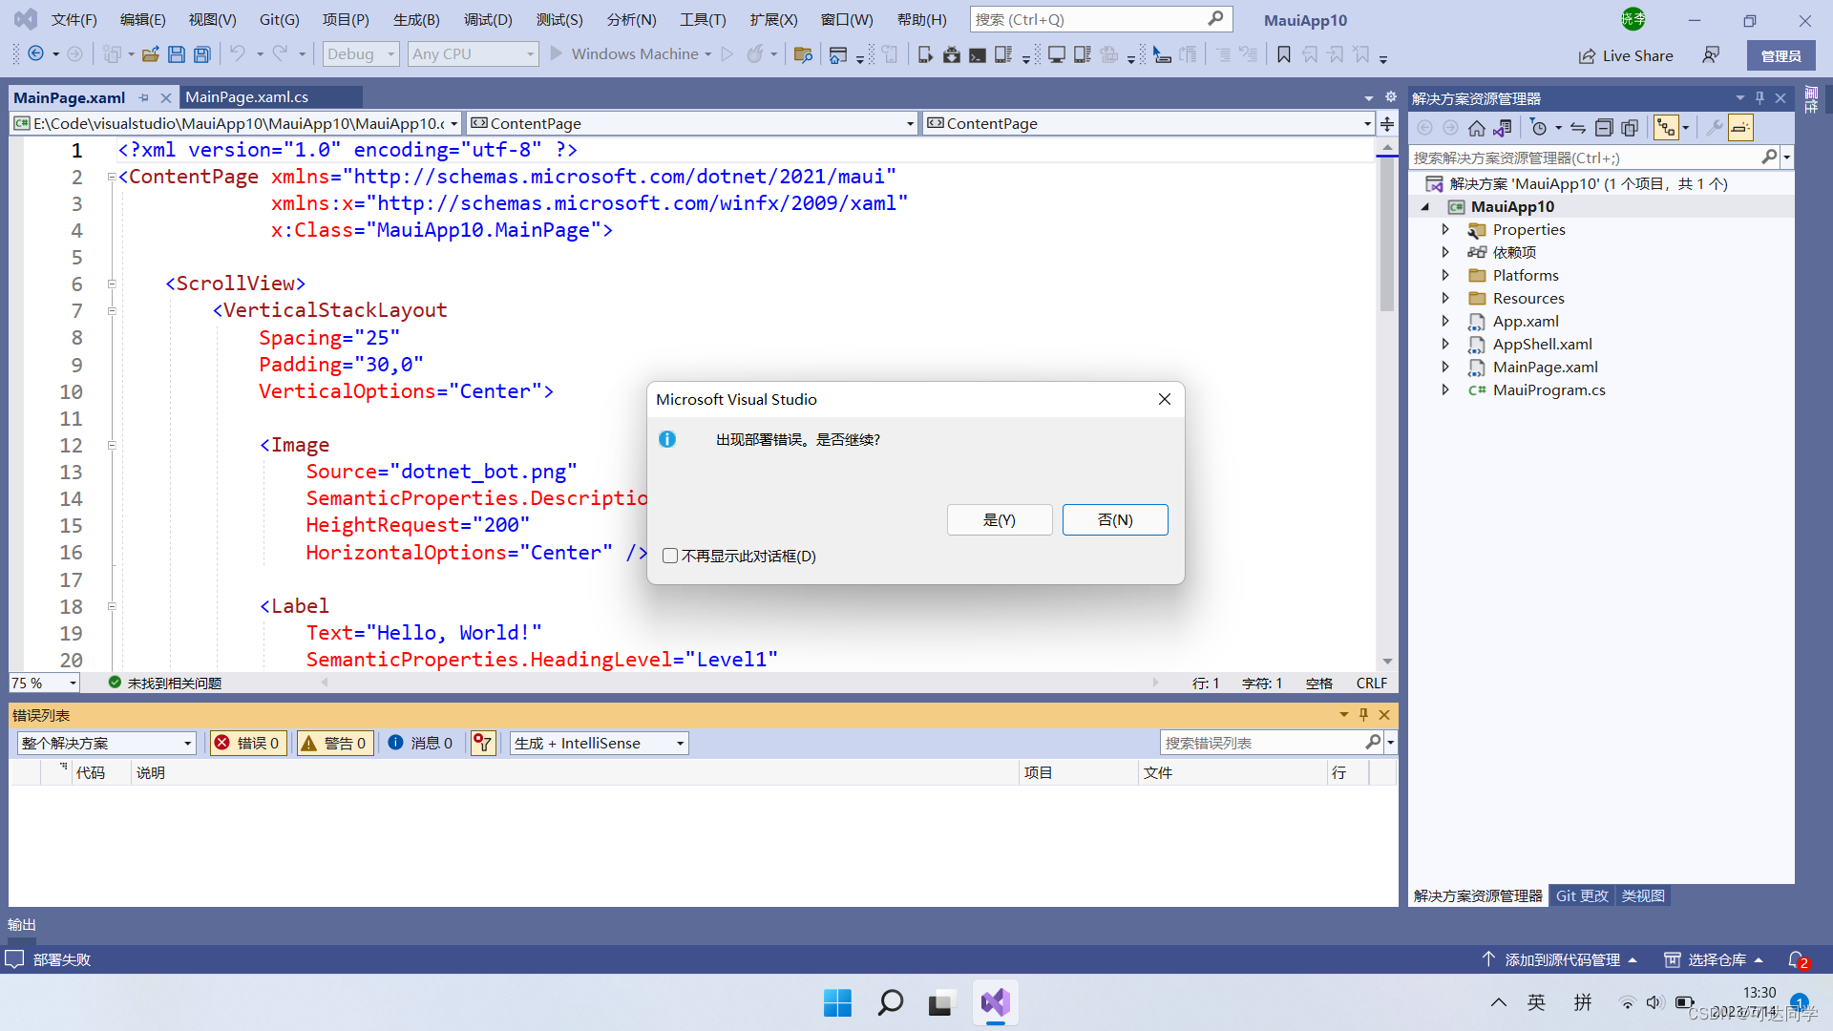Toggle the errors filter showing 0 errors
This screenshot has height=1031, width=1833.
tap(248, 743)
